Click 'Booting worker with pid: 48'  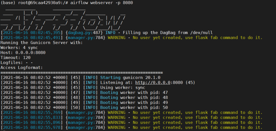pos(134,98)
